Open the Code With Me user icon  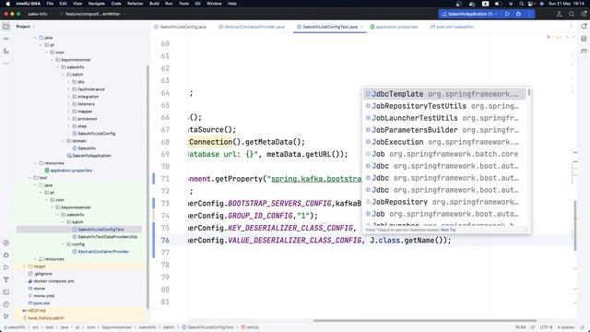[x=560, y=14]
